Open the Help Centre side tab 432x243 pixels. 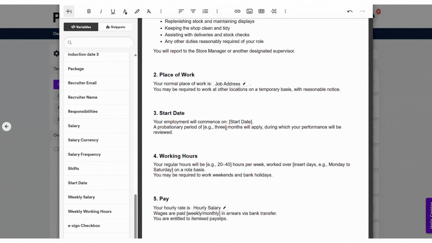click(x=429, y=215)
